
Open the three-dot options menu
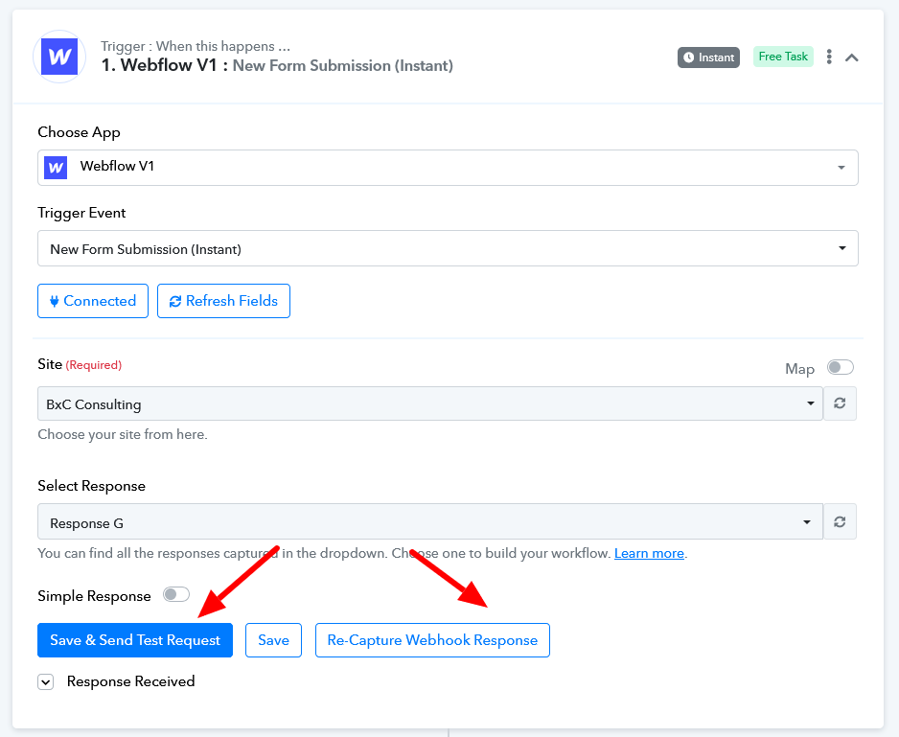click(829, 57)
